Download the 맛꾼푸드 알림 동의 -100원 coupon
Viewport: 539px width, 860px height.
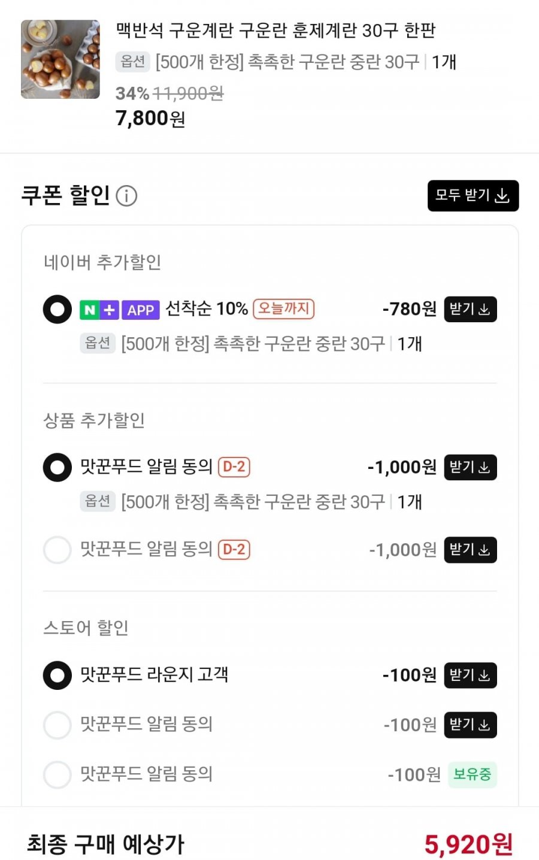(x=470, y=725)
